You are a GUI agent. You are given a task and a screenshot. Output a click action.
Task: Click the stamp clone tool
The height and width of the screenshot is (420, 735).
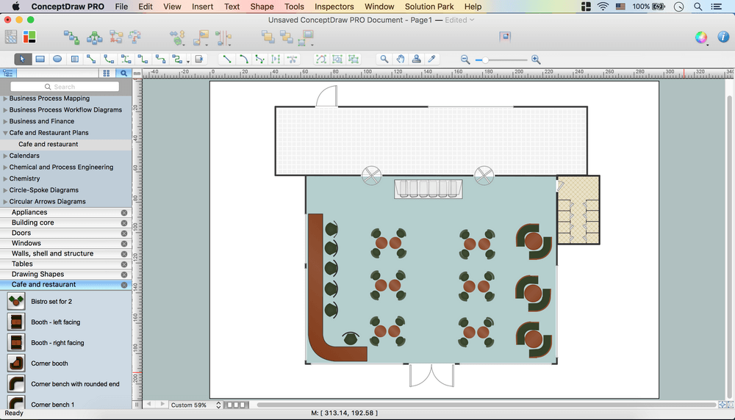tap(417, 59)
